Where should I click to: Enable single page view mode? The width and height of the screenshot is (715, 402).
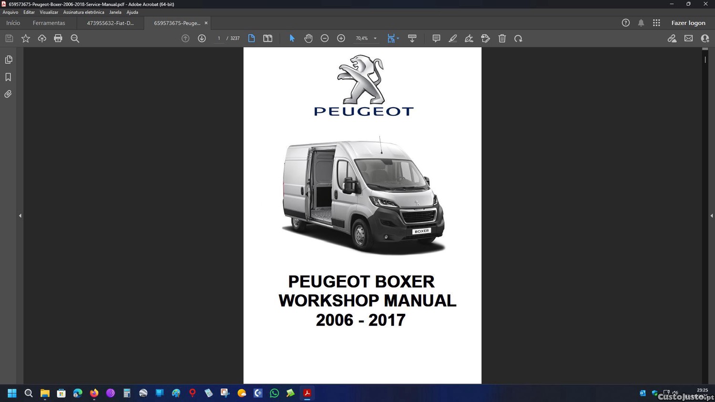(251, 39)
